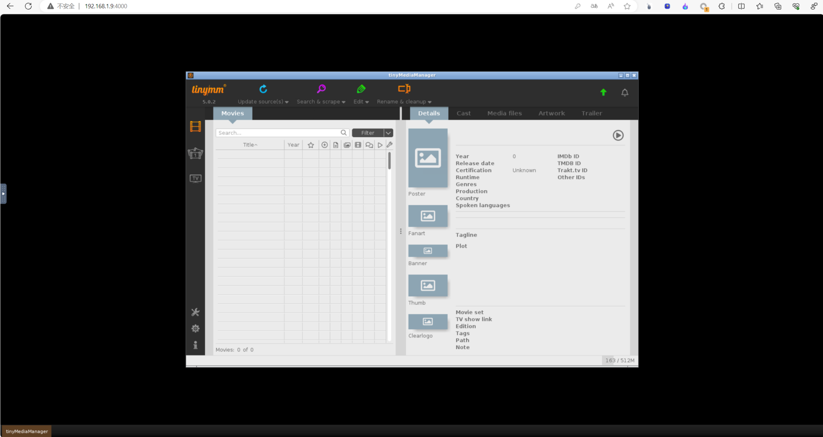Open the Info sidebar icon
Viewport: 823px width, 437px height.
pos(195,345)
